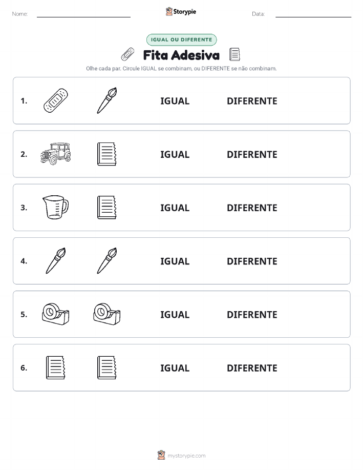Click the bandage icon in row 1

[x=56, y=100]
